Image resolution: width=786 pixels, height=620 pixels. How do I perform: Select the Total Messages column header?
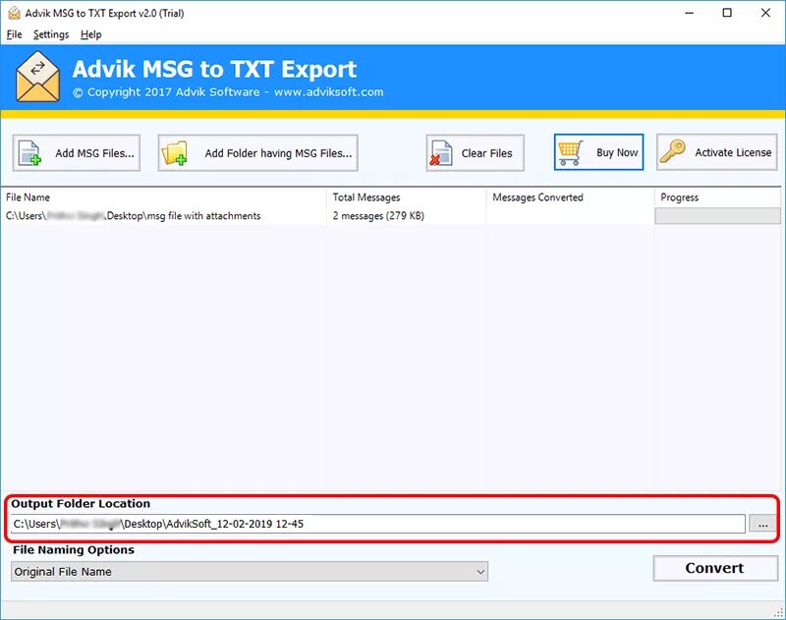click(407, 197)
